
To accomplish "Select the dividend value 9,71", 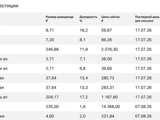I will (x=50, y=30).
